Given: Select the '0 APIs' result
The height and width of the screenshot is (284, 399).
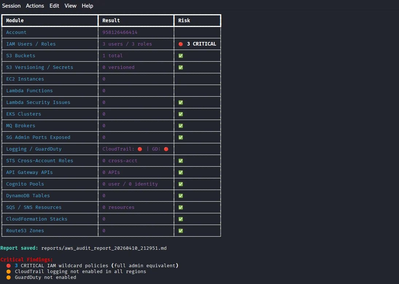Looking at the screenshot, I should click(x=111, y=172).
